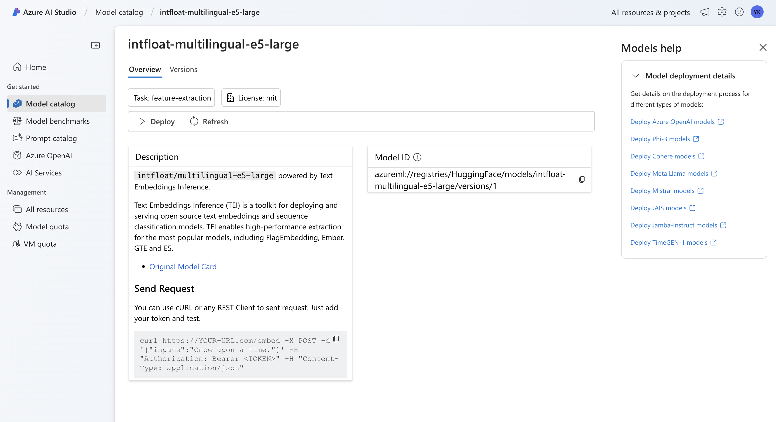This screenshot has height=422, width=776.
Task: Click external-link icon beside Deploy Azure OpenAI models
Action: tap(721, 122)
